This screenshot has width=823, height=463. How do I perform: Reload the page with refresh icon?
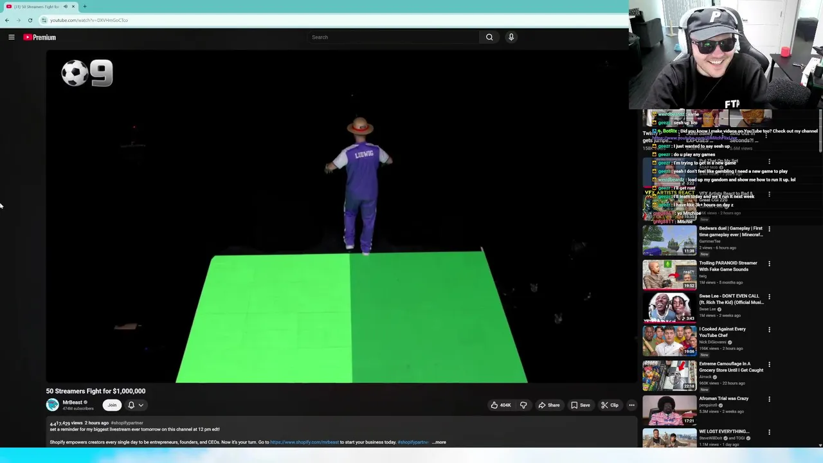pos(30,20)
